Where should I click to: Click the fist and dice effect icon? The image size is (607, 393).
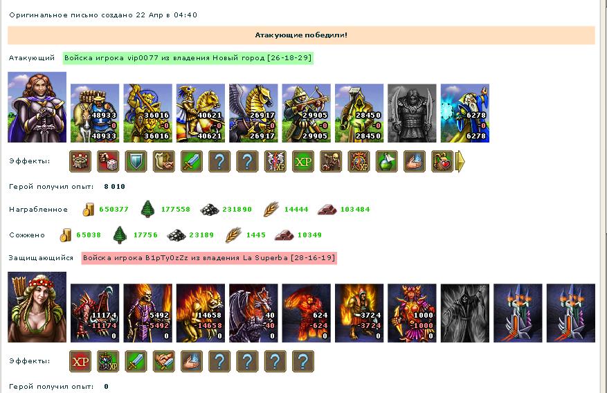[x=108, y=161]
